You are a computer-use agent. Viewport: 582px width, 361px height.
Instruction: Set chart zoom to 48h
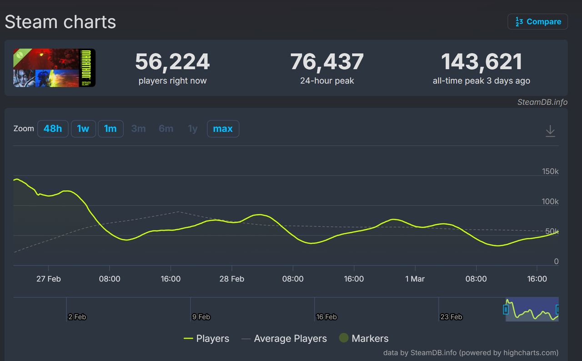53,129
